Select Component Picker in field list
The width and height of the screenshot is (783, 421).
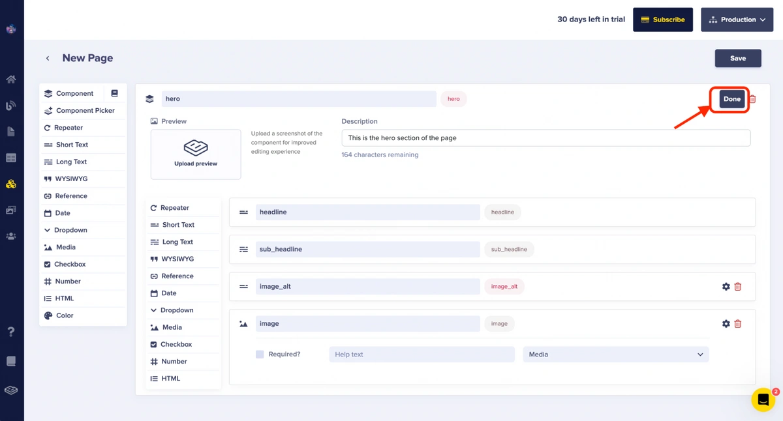point(85,111)
